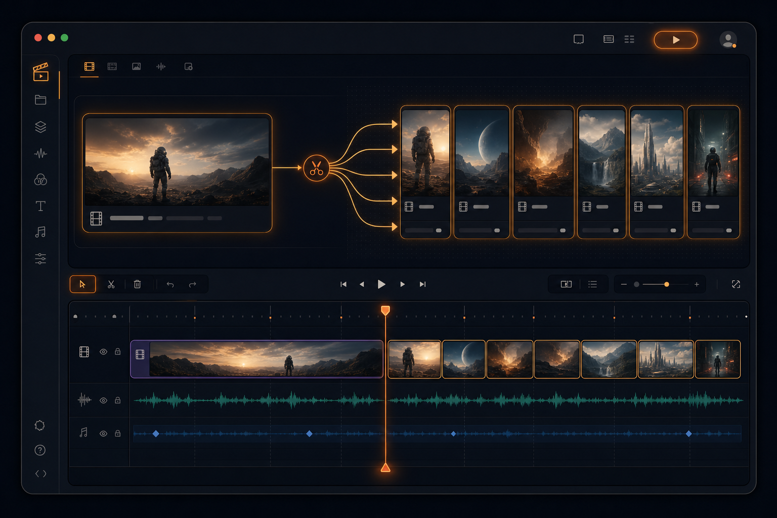Click the trash delete icon in timeline toolbar
777x518 pixels.
point(137,284)
